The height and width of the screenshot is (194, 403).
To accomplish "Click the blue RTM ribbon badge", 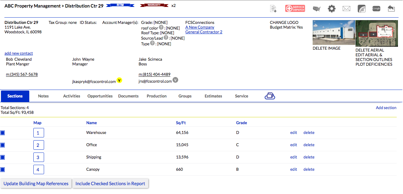I will pos(120,5).
